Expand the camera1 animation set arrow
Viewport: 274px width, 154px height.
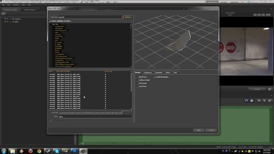click(8, 19)
